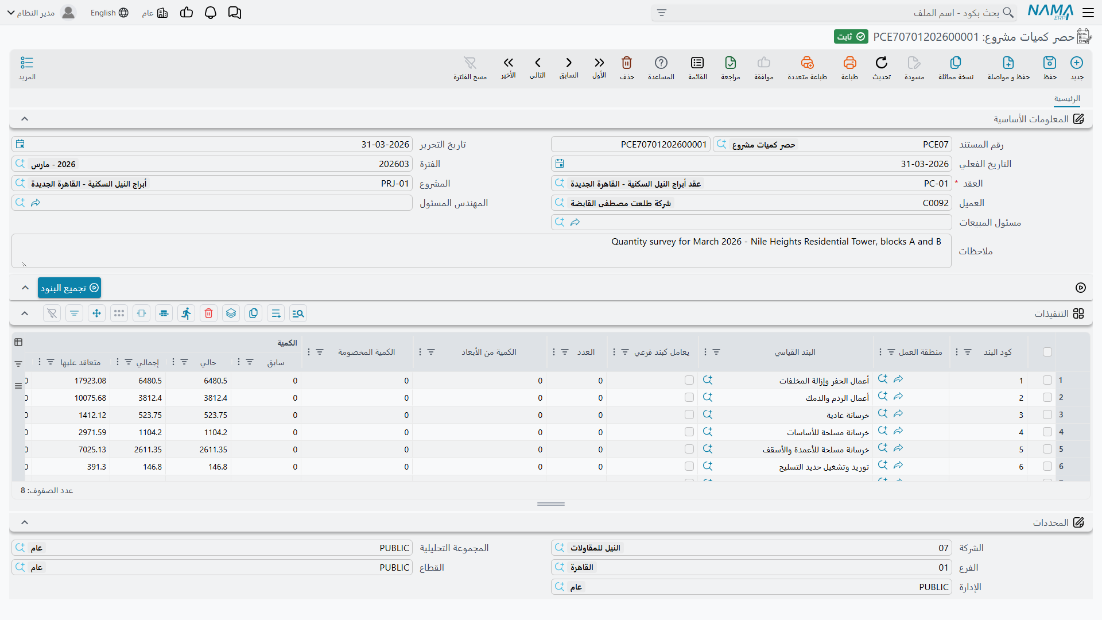The height and width of the screenshot is (620, 1102).
Task: Check the row 1 selection checkbox
Action: pos(1047,380)
